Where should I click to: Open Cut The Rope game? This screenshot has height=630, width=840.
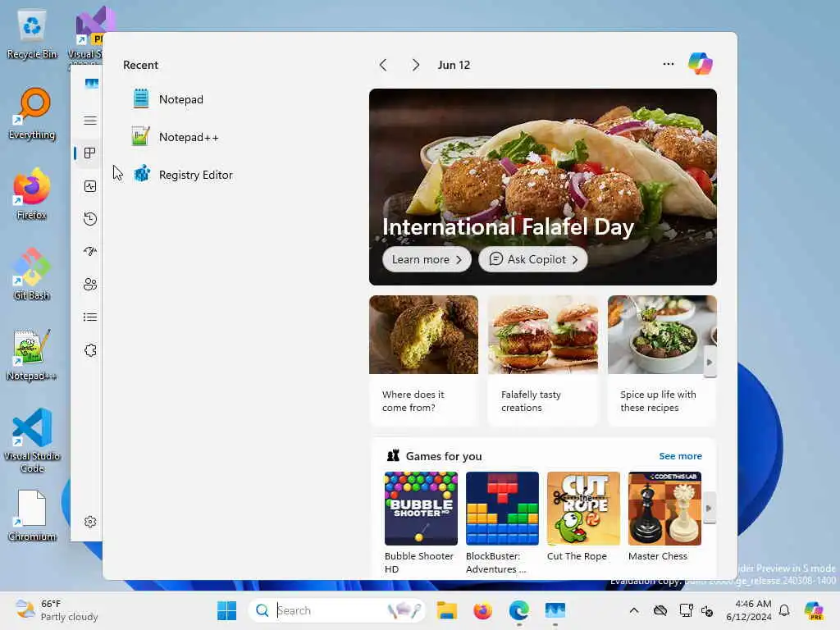coord(583,517)
